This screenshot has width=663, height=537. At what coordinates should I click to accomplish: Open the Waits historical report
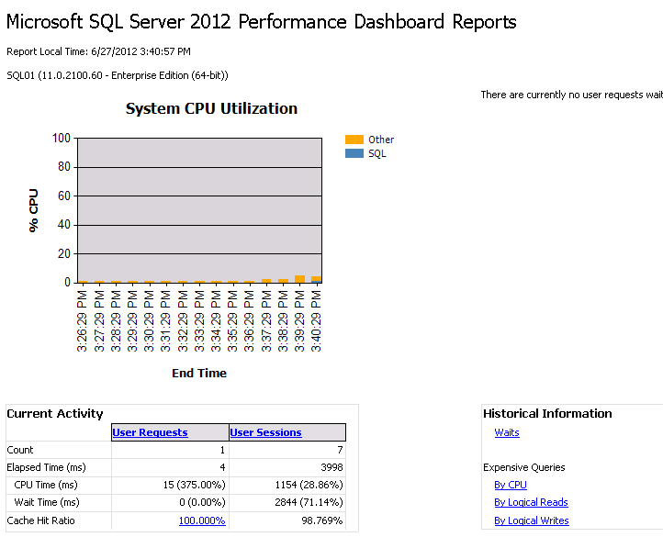[507, 432]
